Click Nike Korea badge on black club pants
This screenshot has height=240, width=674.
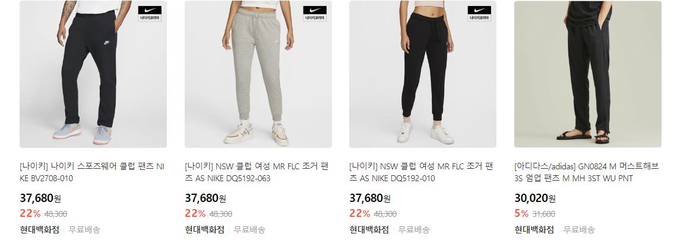[150, 13]
